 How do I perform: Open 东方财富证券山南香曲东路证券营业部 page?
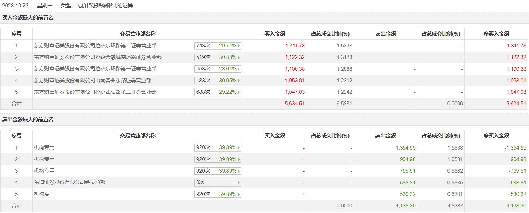93,81
